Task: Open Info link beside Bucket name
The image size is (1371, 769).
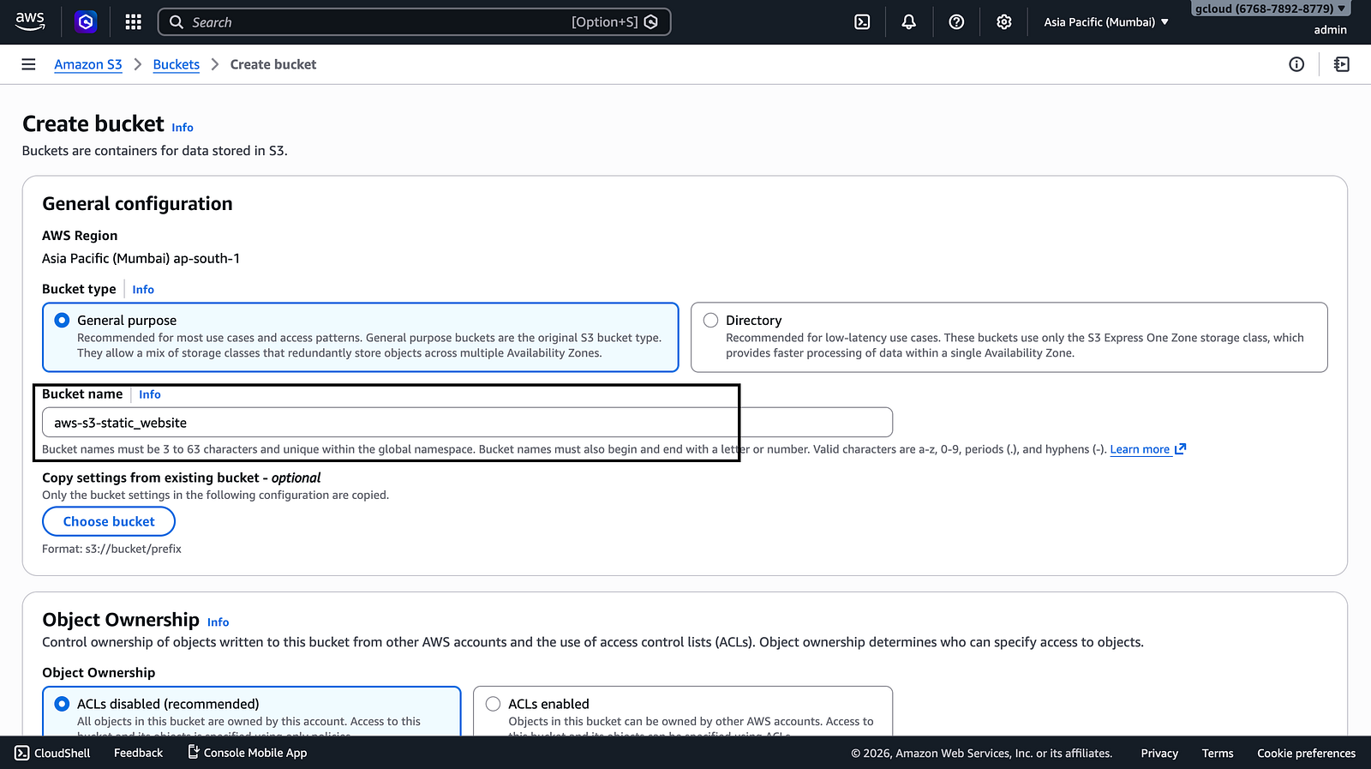Action: [x=150, y=394]
